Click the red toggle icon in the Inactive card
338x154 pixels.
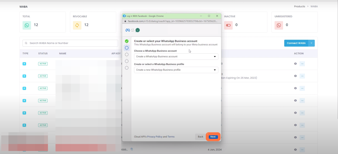[228, 25]
